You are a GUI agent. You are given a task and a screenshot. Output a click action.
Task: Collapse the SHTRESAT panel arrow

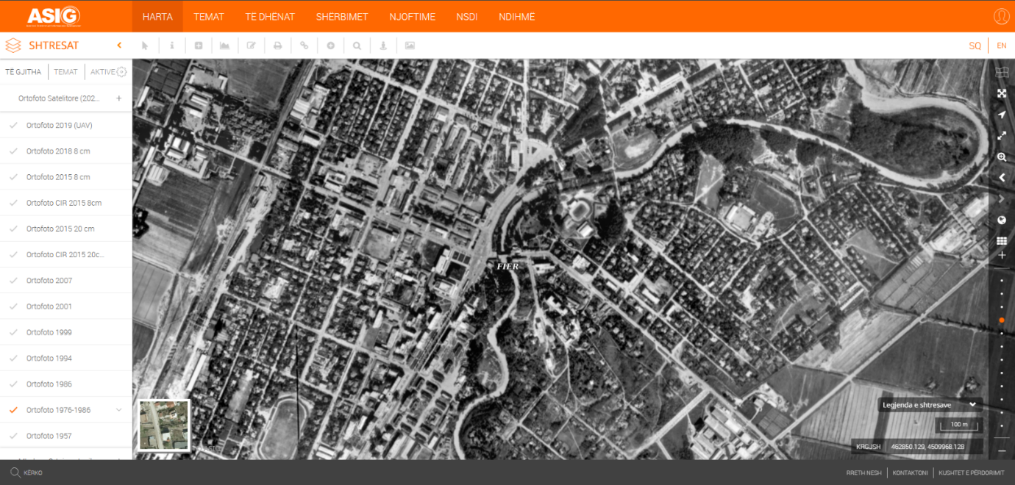pos(119,46)
